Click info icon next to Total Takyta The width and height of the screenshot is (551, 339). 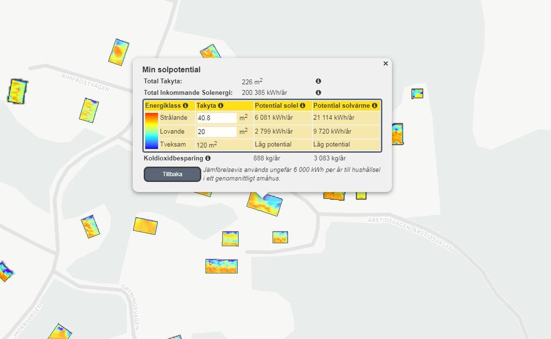(318, 81)
